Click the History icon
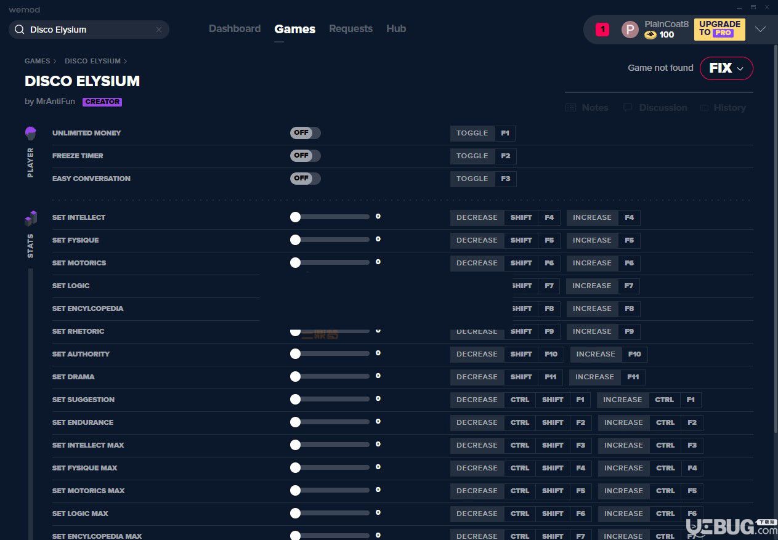This screenshot has height=540, width=778. 704,108
